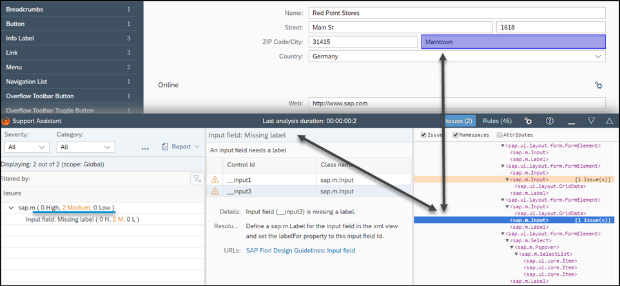Image resolution: width=620 pixels, height=286 pixels.
Task: Select Navigation List in the sidebar
Action: pyautogui.click(x=68, y=81)
